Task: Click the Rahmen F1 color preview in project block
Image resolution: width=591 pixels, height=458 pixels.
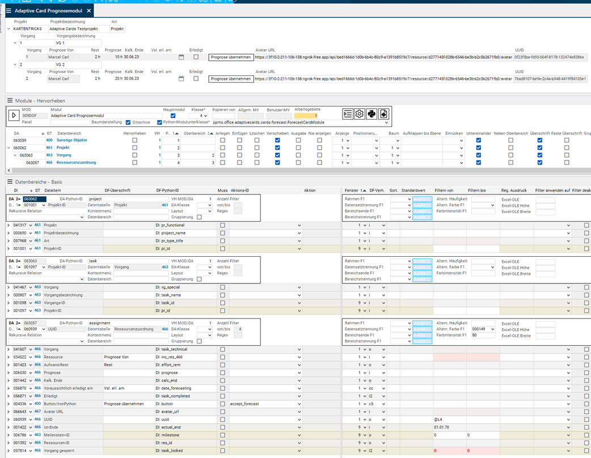Action: click(x=423, y=199)
